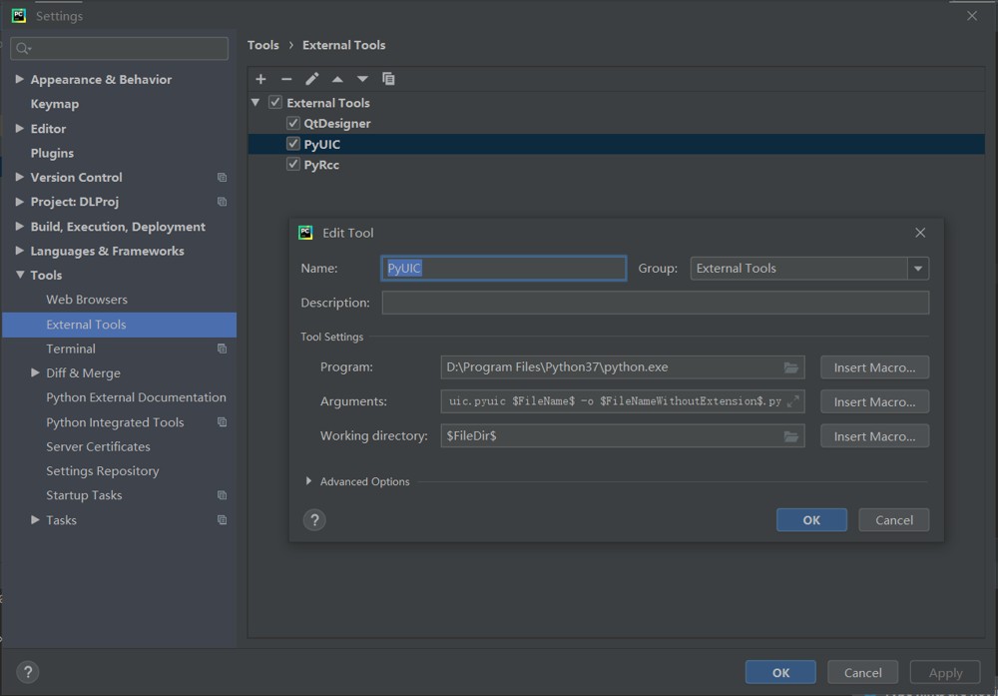Image resolution: width=998 pixels, height=696 pixels.
Task: Open help in Settings window bottom-left
Action: 27,672
